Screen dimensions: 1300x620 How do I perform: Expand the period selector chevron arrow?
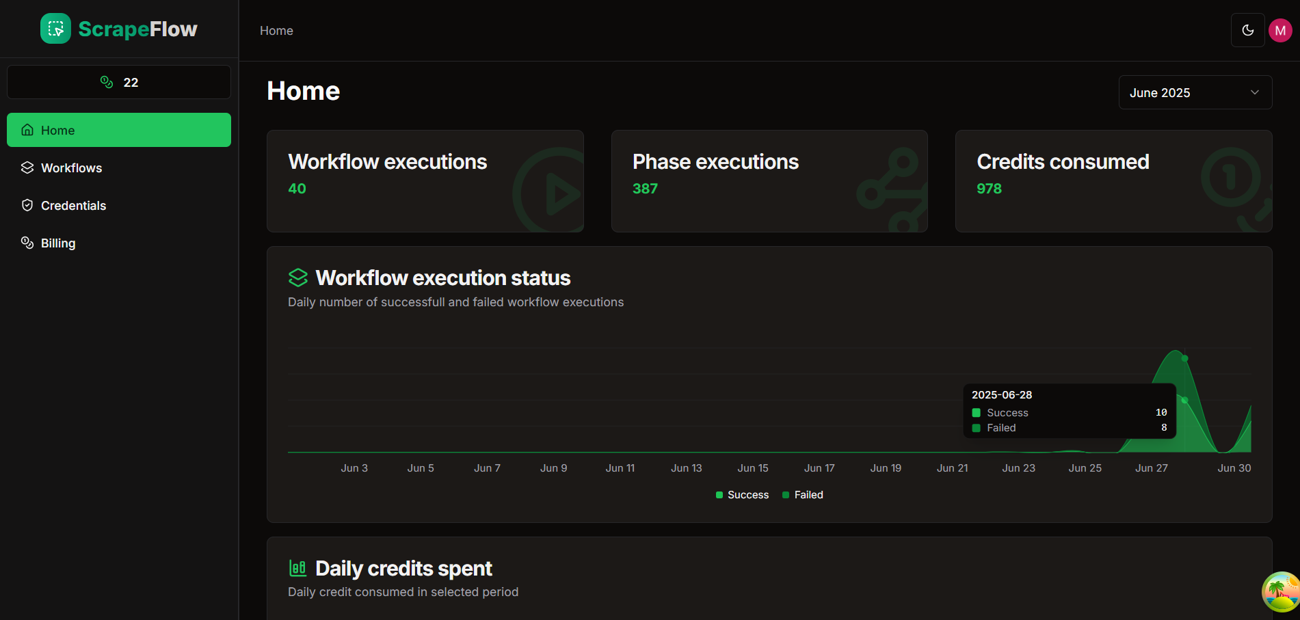pos(1254,92)
